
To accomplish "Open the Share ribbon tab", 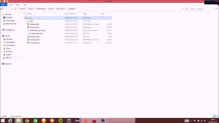I will 18,5.
